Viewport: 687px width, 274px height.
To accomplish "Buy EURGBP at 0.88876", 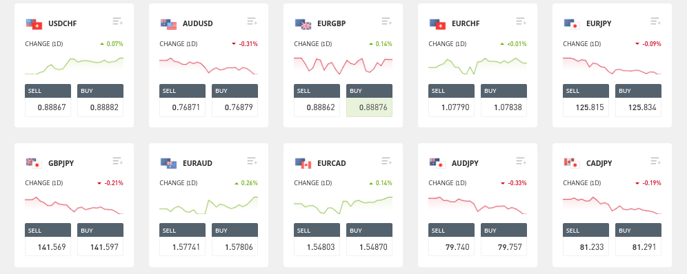I will (369, 101).
